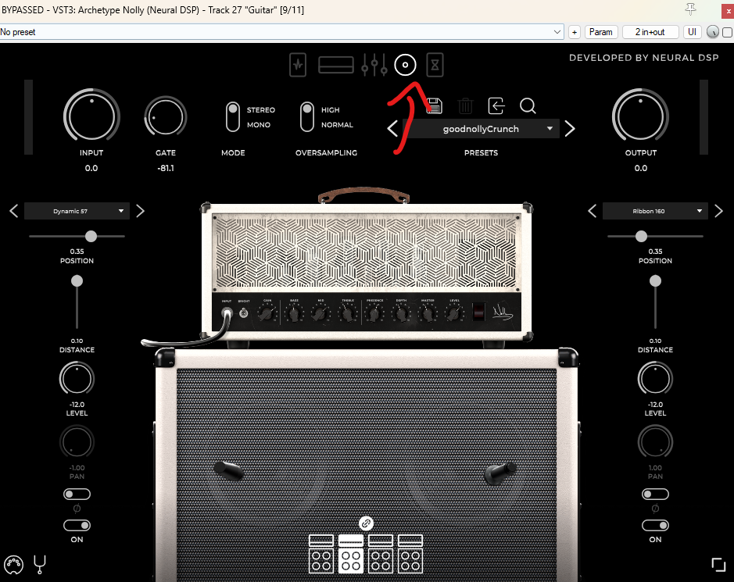
Task: Click the Ribbon 160 PAN knob
Action: [x=655, y=442]
